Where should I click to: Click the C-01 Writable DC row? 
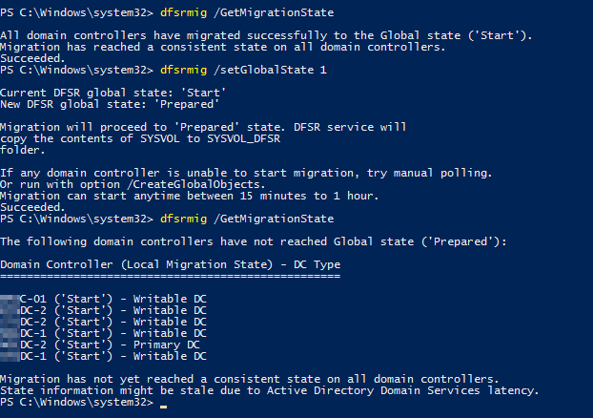click(x=103, y=299)
